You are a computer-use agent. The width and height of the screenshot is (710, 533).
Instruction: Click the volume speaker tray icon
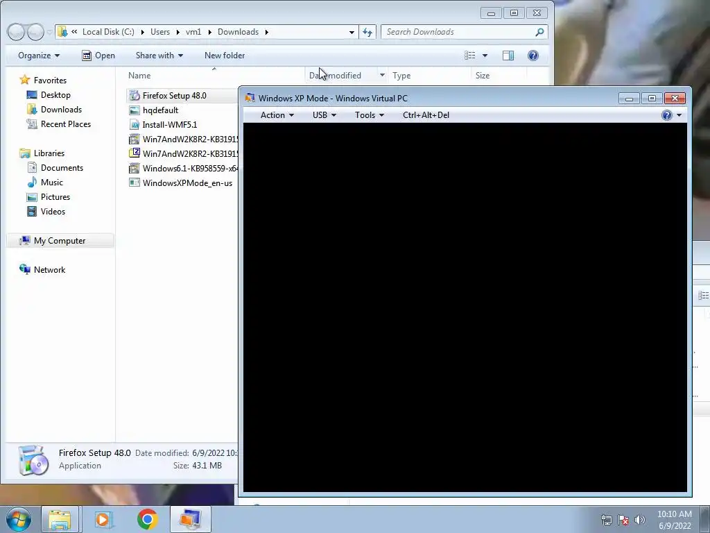click(639, 520)
